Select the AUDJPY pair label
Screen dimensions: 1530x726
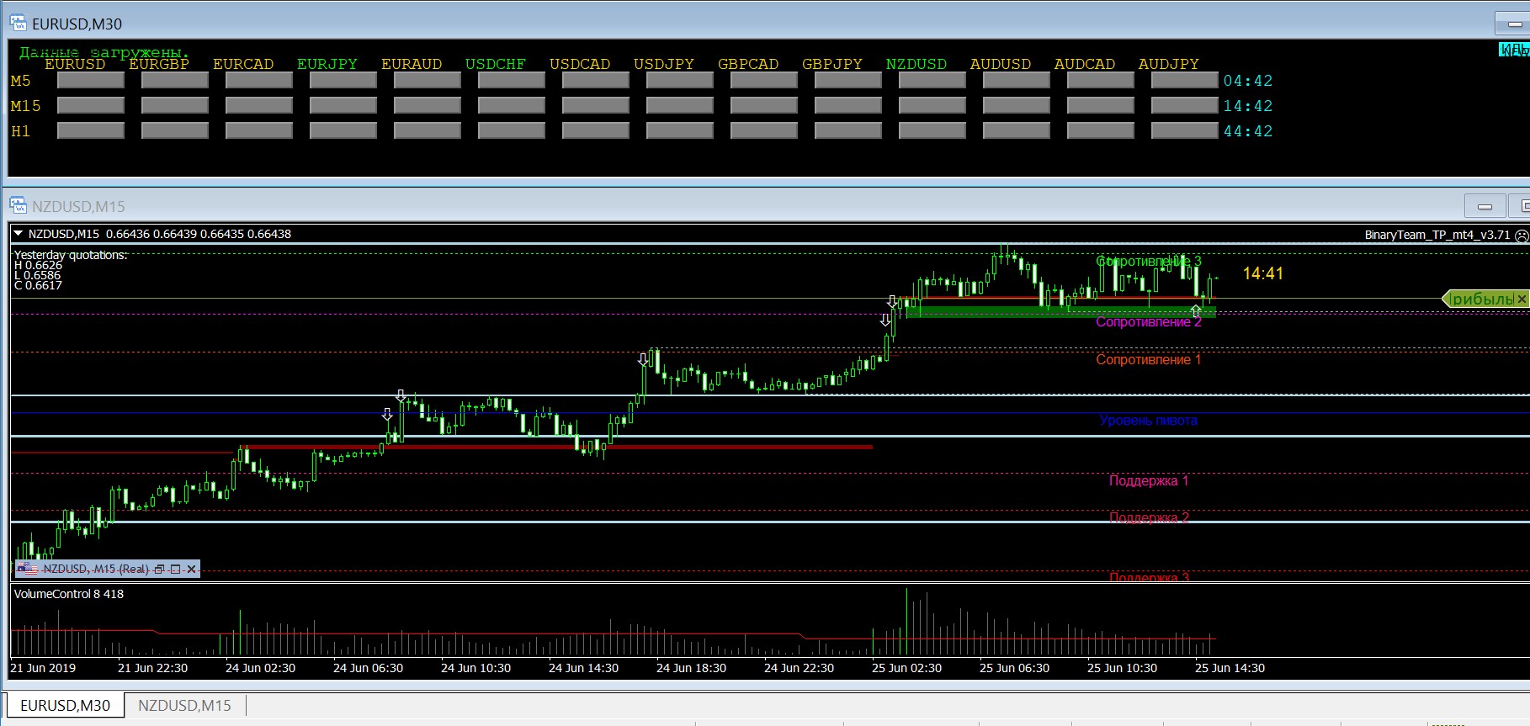[1169, 64]
